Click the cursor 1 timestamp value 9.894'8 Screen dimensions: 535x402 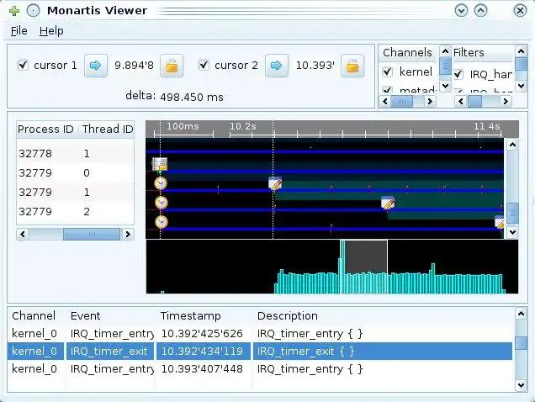point(134,66)
